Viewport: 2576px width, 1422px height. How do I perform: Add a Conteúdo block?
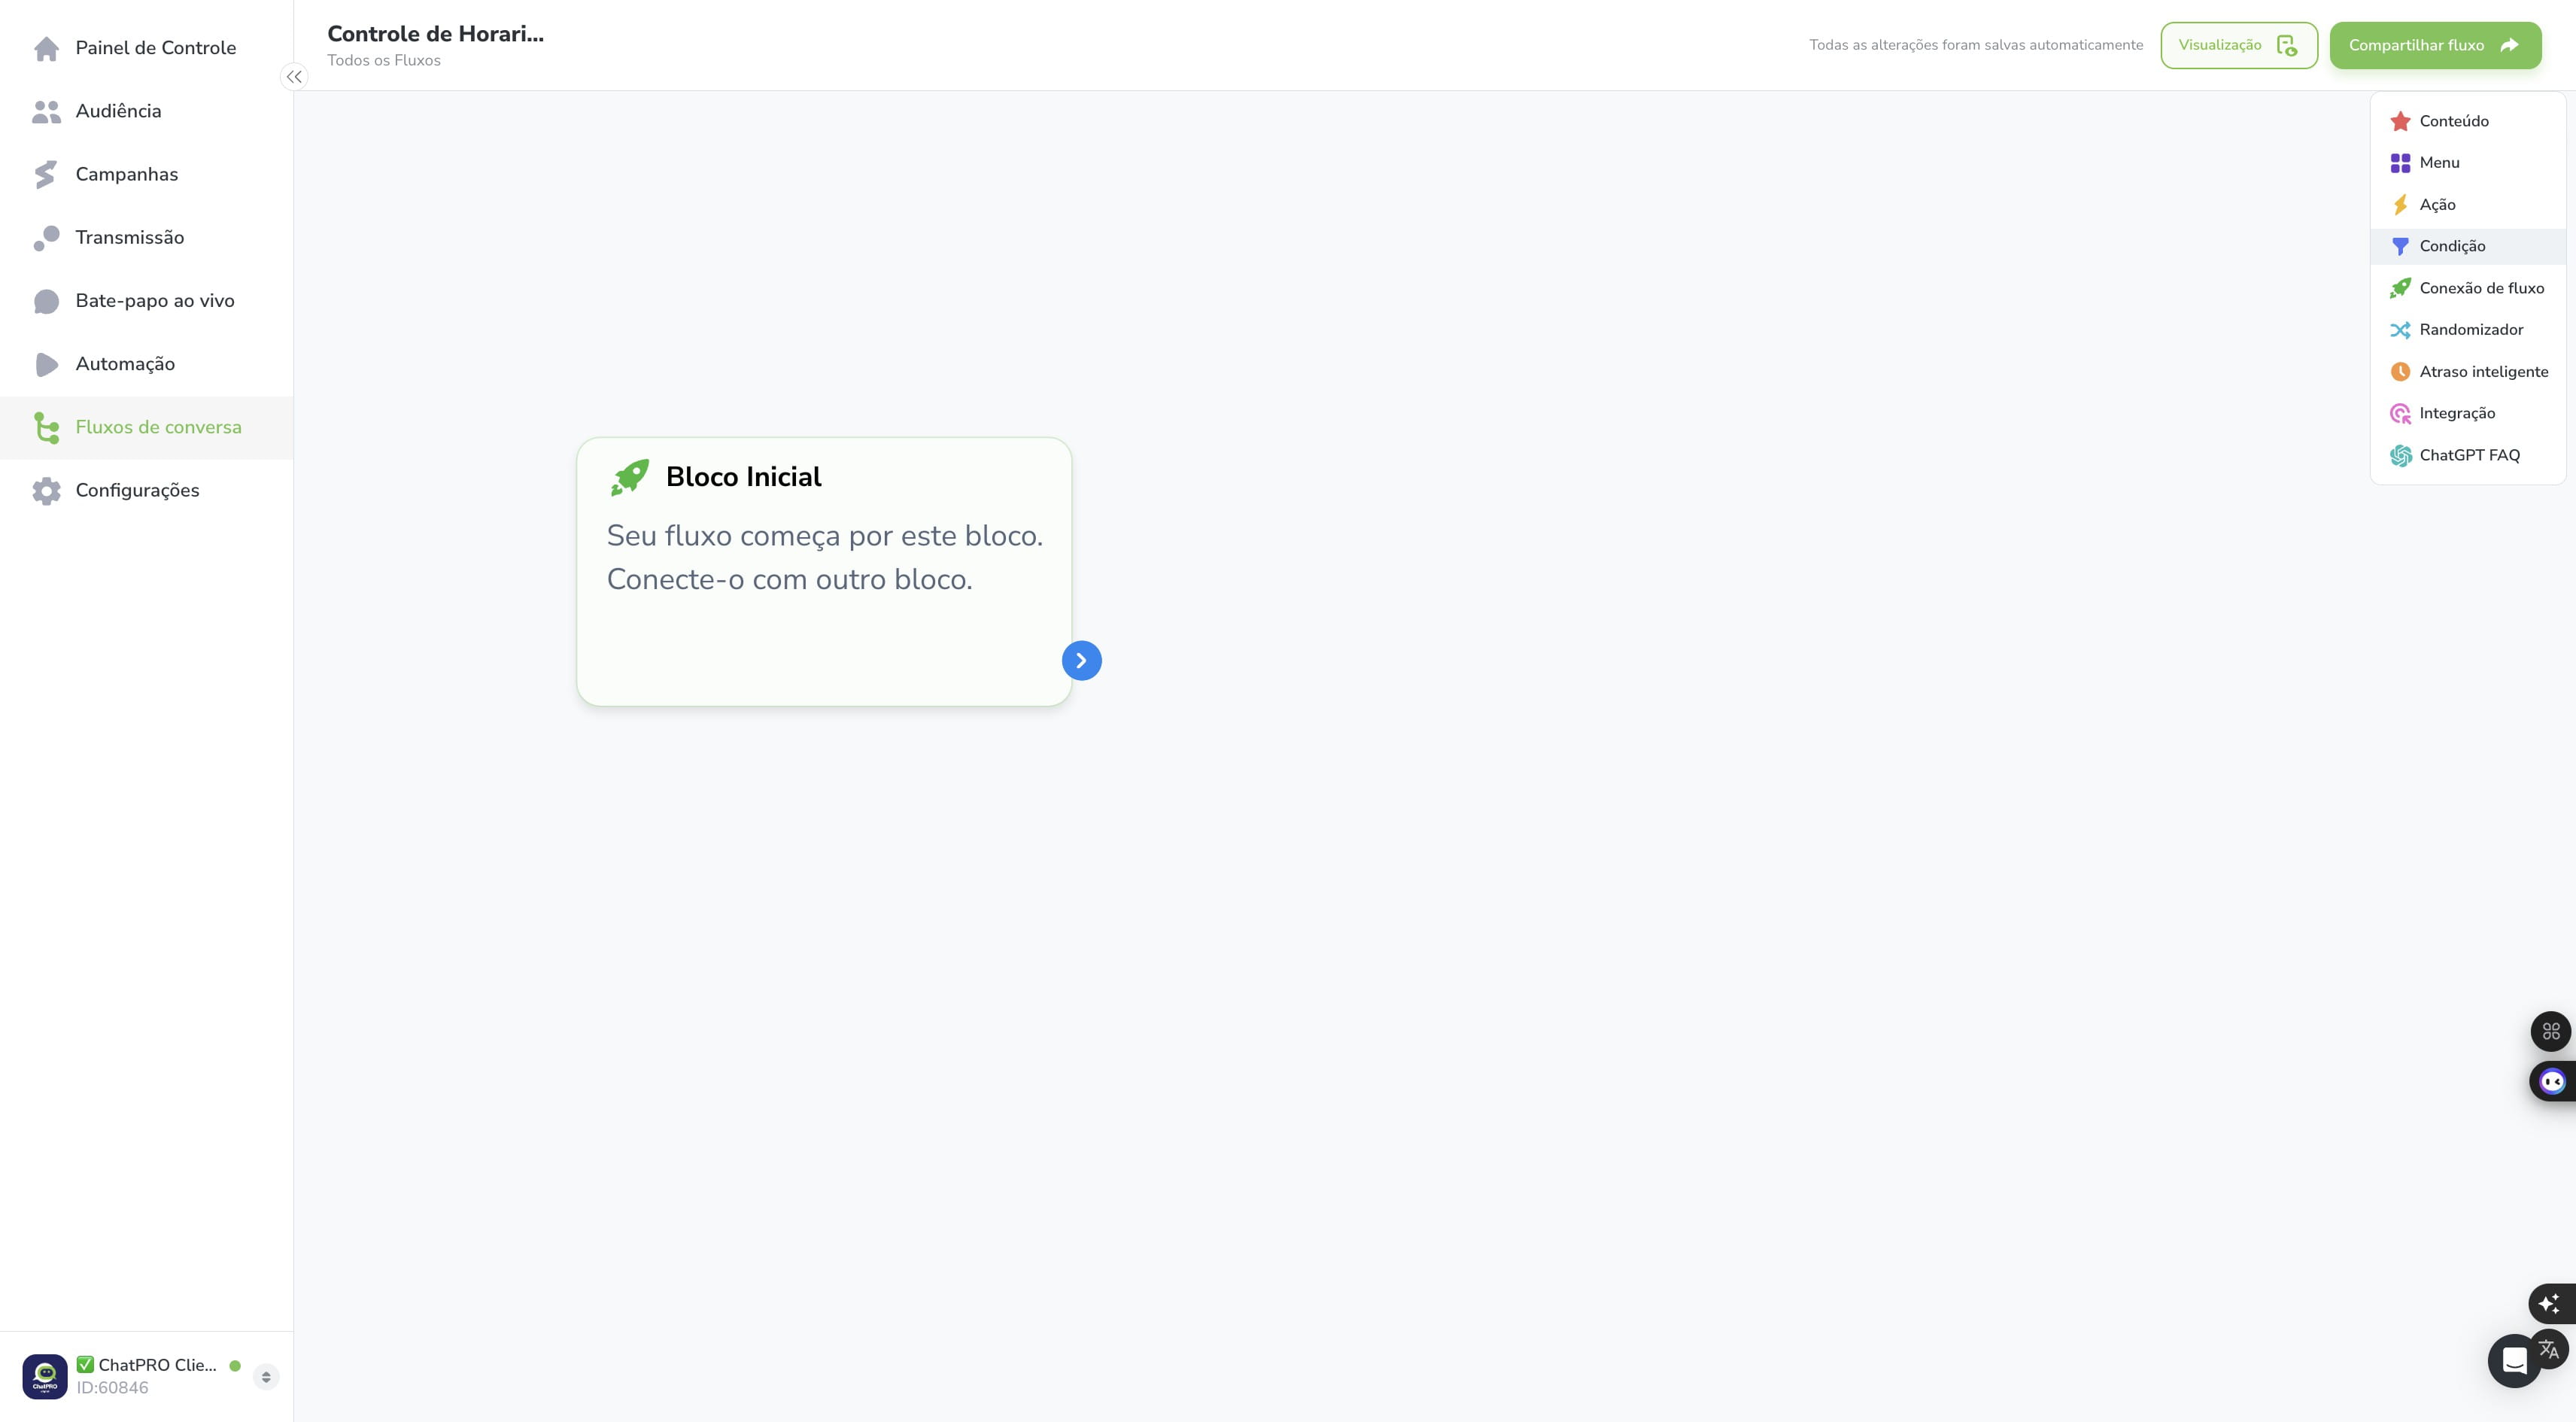(x=2467, y=121)
